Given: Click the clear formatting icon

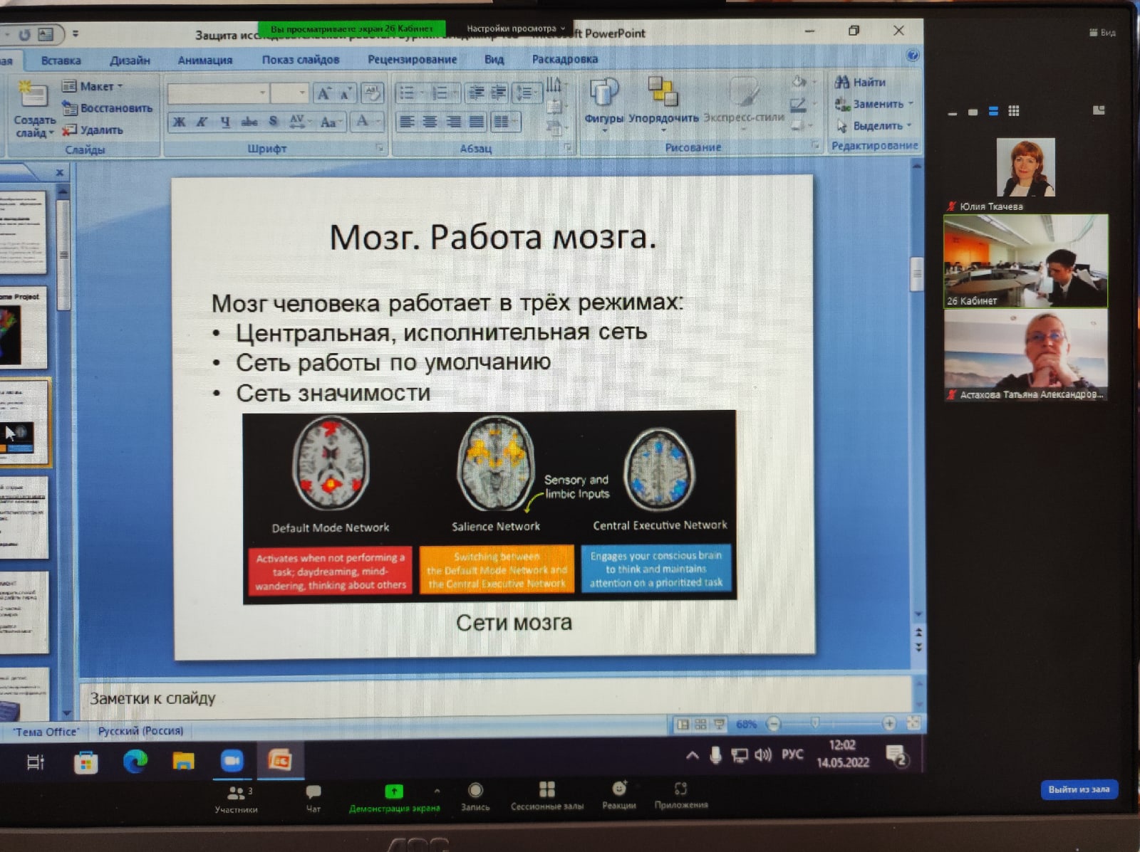Looking at the screenshot, I should [372, 93].
